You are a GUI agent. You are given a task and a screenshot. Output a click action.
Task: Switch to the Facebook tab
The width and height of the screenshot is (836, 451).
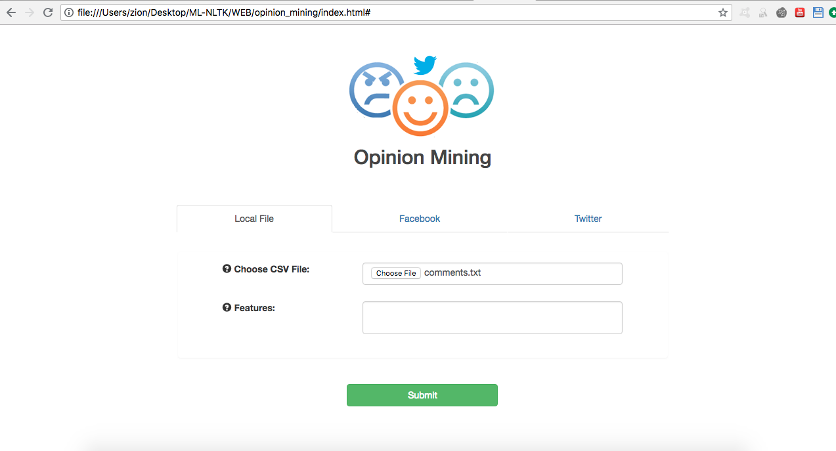click(420, 219)
